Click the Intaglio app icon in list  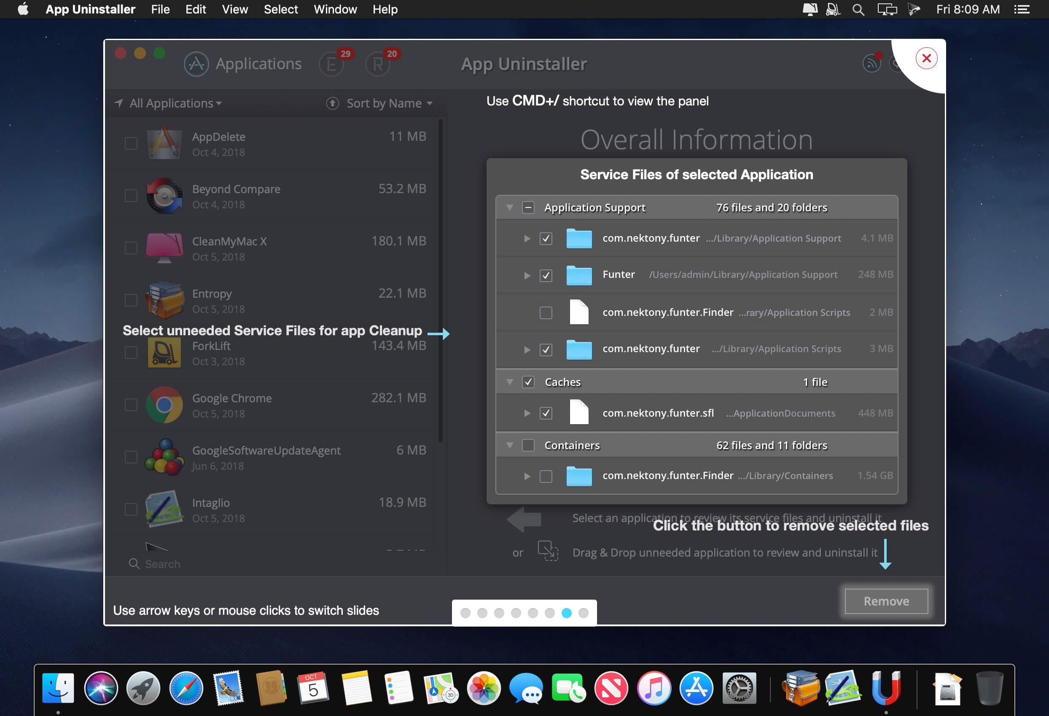point(164,509)
